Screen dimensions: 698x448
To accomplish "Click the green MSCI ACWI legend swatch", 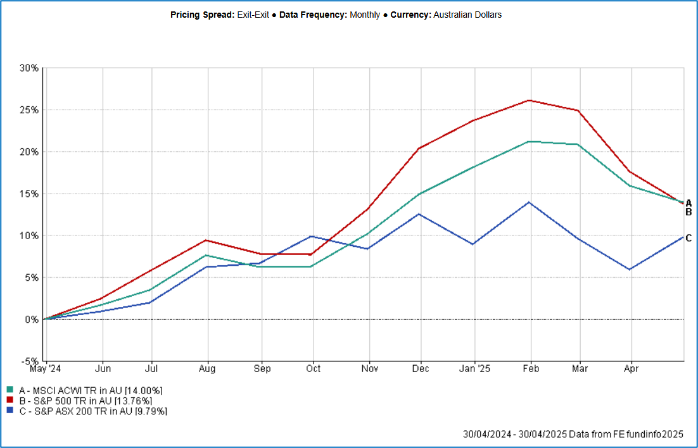I will point(10,390).
